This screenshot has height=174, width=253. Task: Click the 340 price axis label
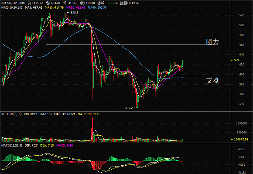tap(242, 104)
